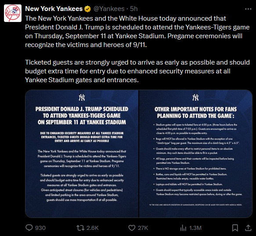Click the 1.3M views count
Image resolution: width=256 pixels, height=236 pixels.
195,228
